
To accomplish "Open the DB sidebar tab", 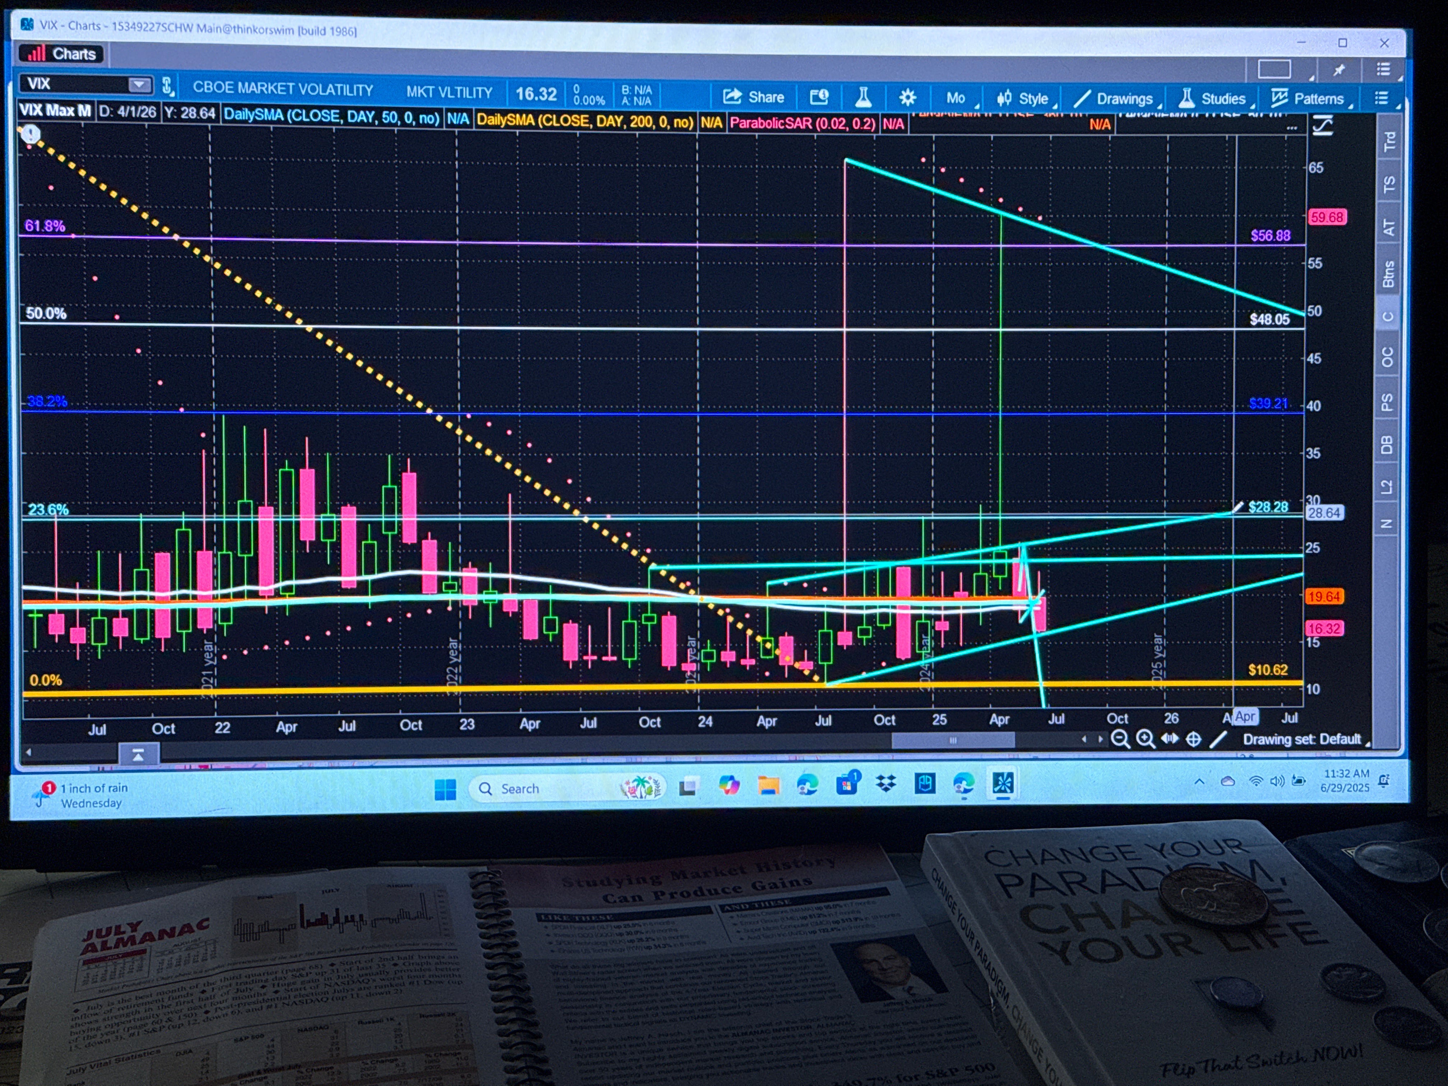I will coord(1387,445).
